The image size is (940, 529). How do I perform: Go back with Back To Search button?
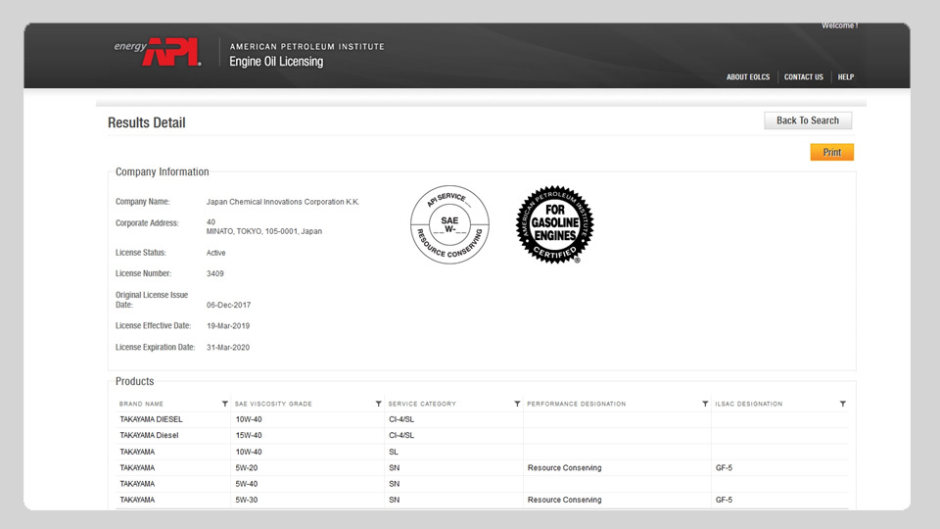(x=808, y=120)
